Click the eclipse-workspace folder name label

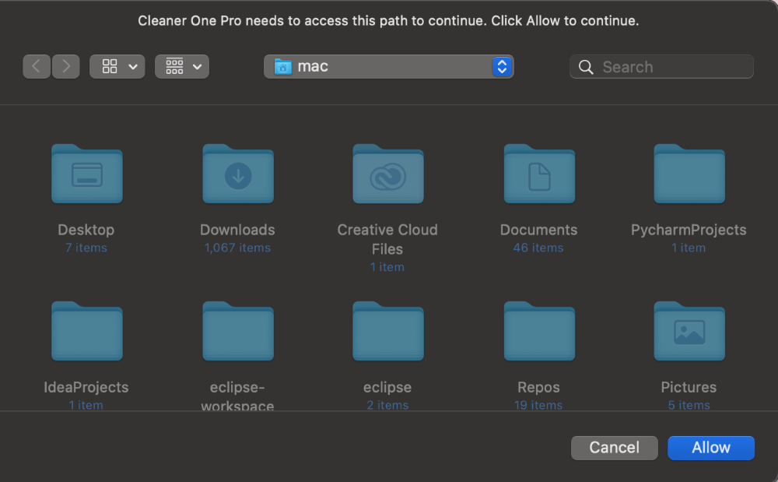click(x=237, y=396)
